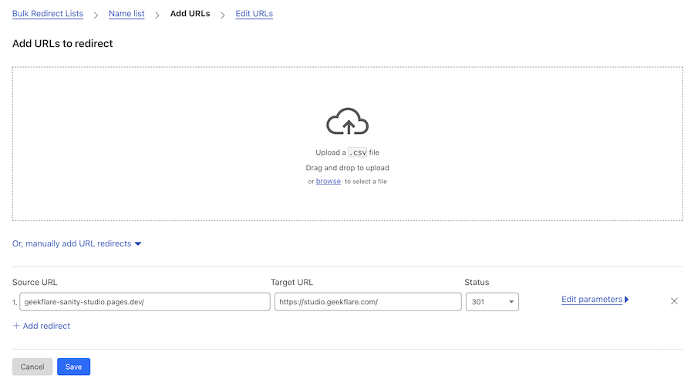
Task: Click the Drag and drop to upload text
Action: (x=348, y=168)
